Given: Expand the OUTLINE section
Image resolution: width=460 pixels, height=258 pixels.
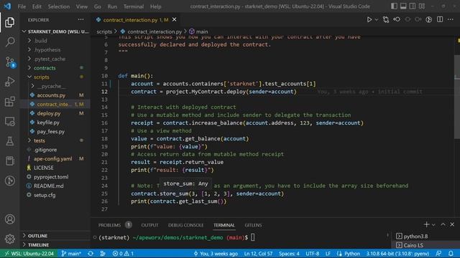Looking at the screenshot, I should pos(55,236).
